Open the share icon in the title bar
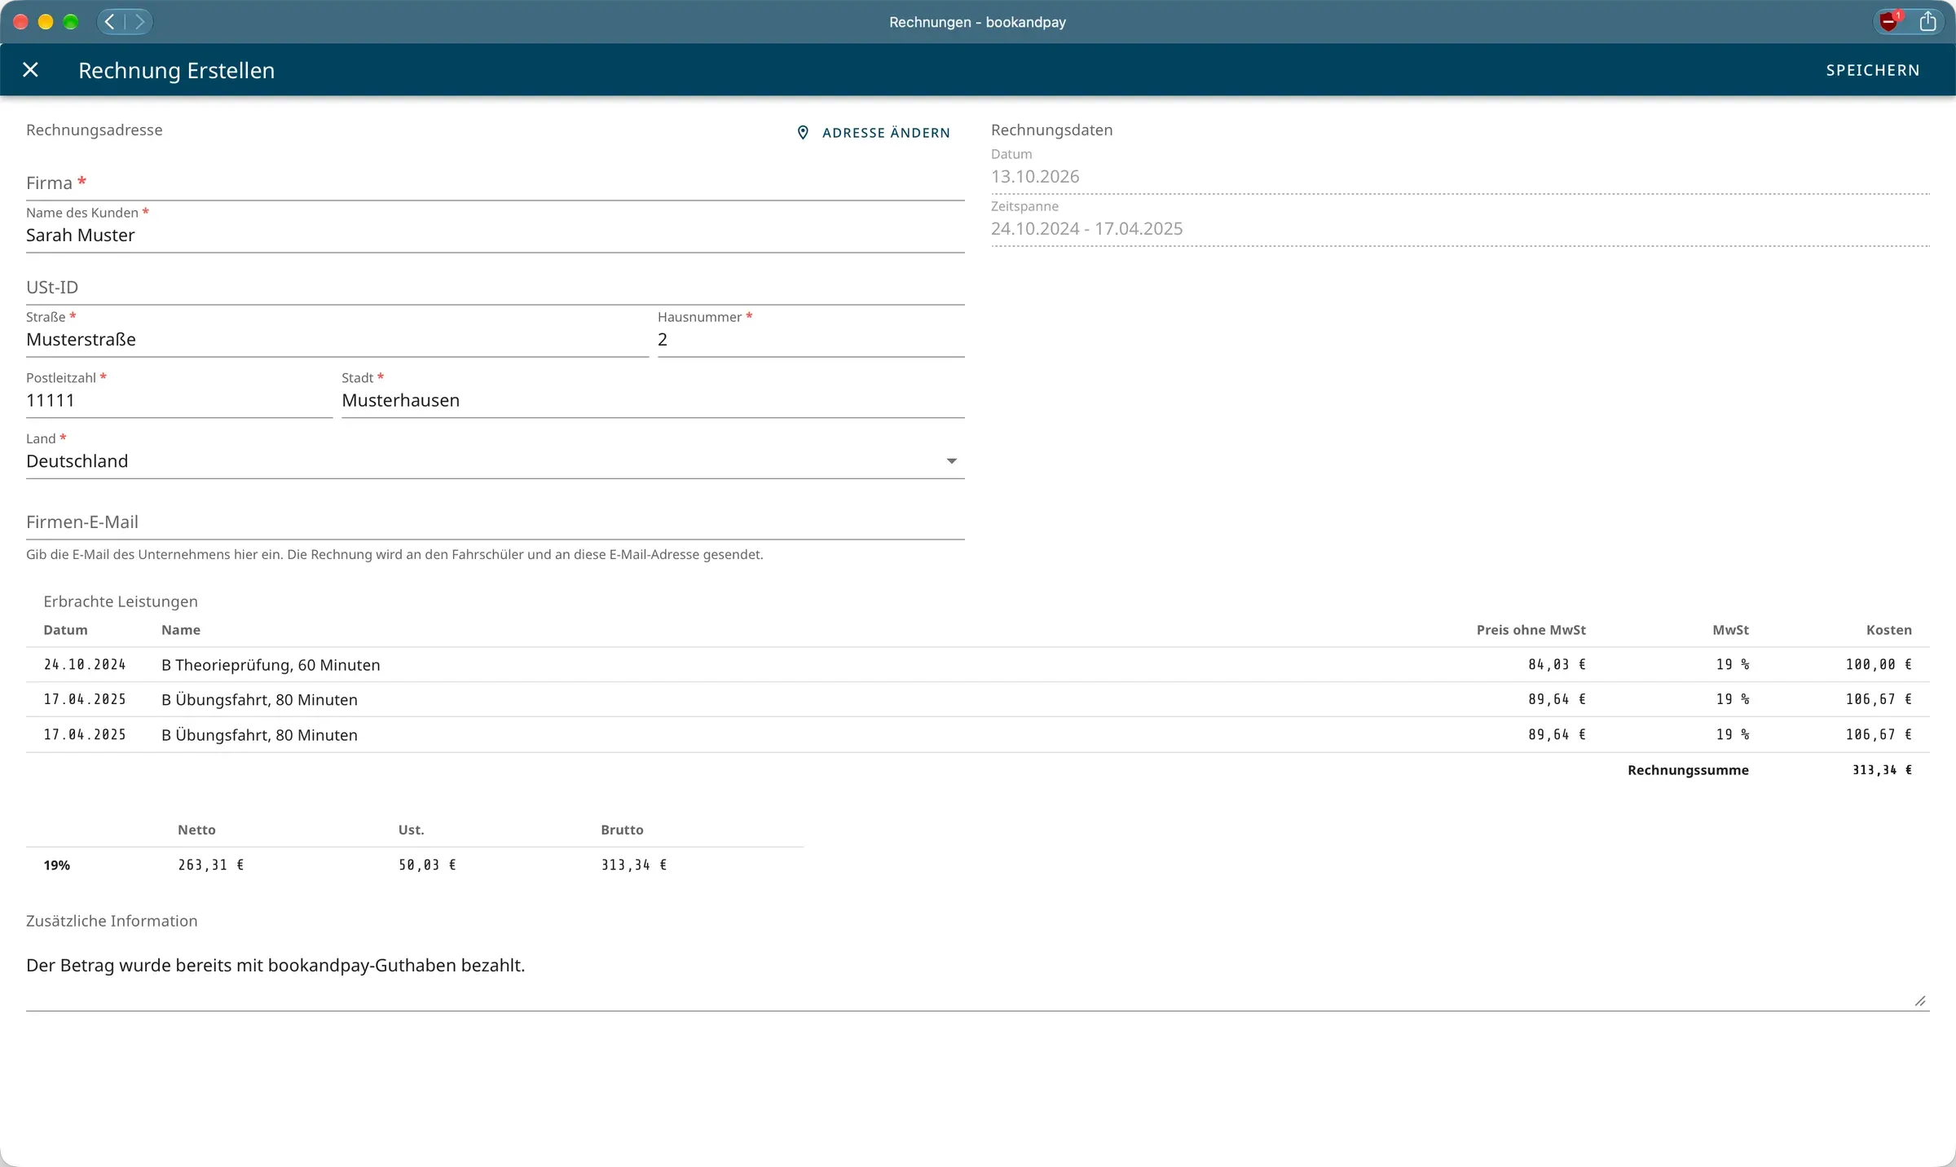1956x1167 pixels. (1927, 22)
